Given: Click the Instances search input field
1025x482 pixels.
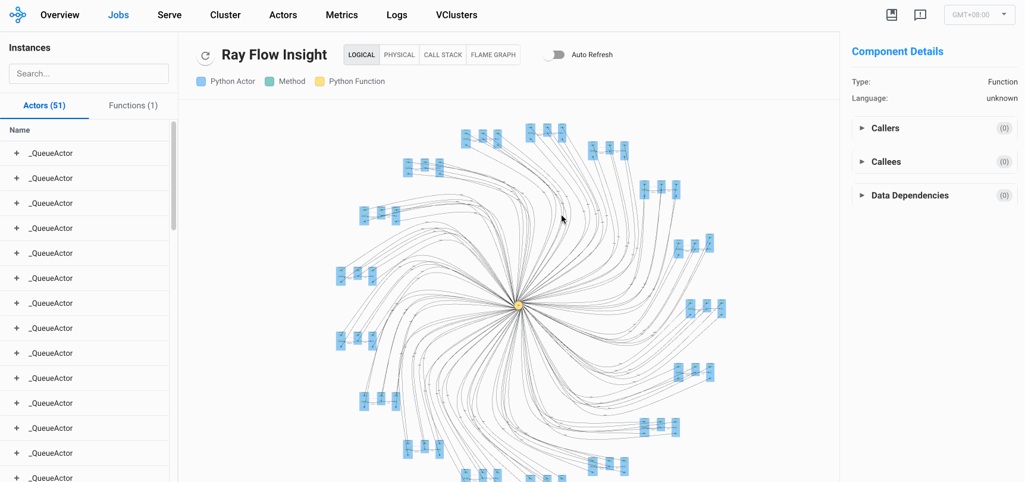Looking at the screenshot, I should click(x=89, y=74).
